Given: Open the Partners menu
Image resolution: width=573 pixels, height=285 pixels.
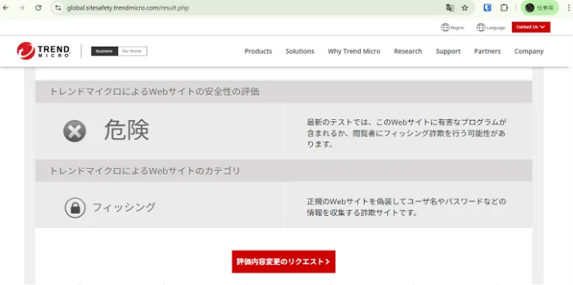Looking at the screenshot, I should pos(487,52).
